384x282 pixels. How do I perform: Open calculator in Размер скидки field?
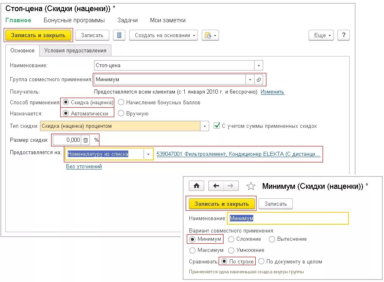click(x=85, y=140)
